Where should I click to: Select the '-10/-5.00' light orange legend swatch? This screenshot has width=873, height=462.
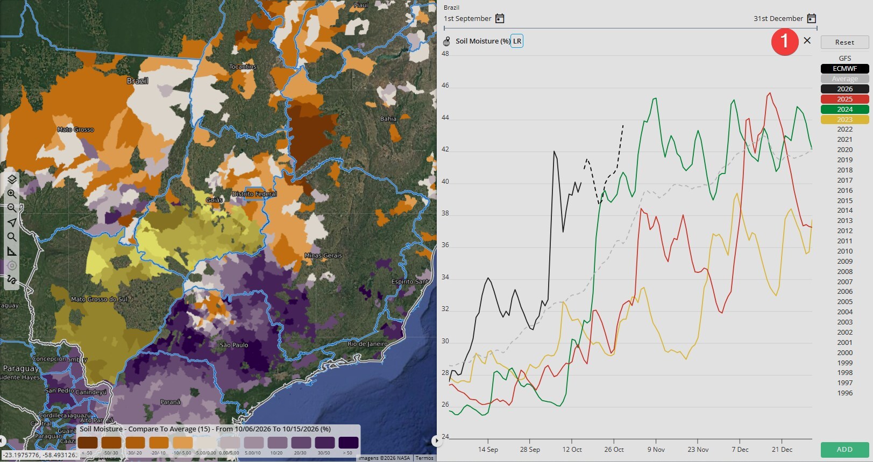[x=183, y=443]
